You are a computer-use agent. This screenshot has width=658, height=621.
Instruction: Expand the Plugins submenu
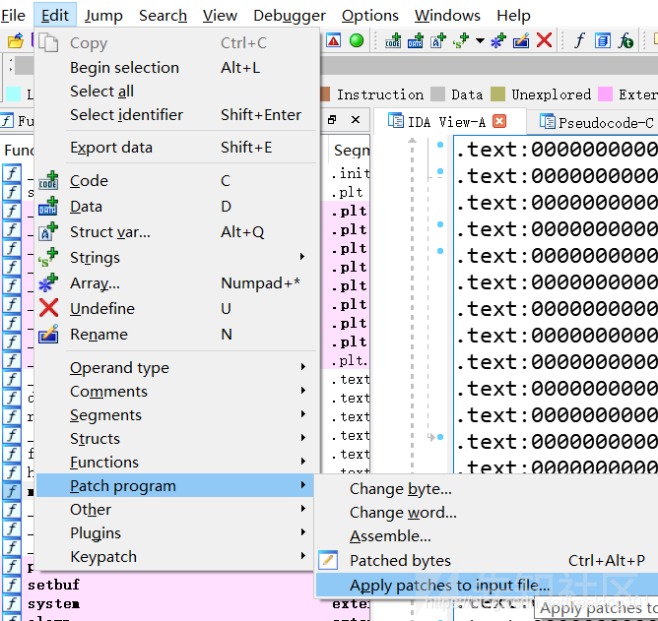click(176, 533)
